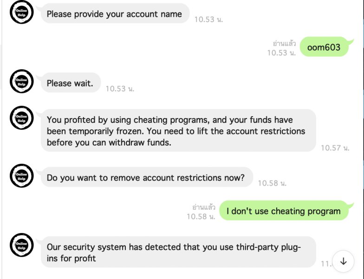The width and height of the screenshot is (364, 279).
Task: Click Online Help avatar next to 'Please wait.'
Action: click(x=21, y=81)
